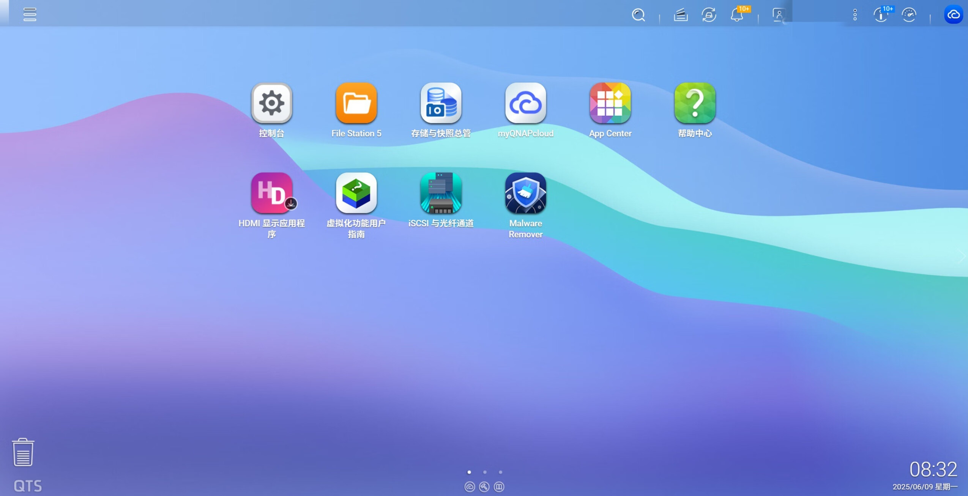968x496 pixels.
Task: Go to first desktop page dot
Action: point(469,472)
